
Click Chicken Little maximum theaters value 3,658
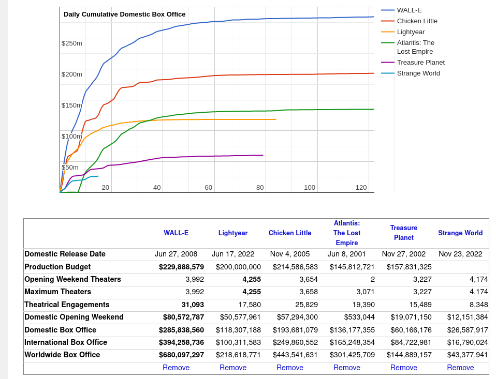pyautogui.click(x=309, y=292)
